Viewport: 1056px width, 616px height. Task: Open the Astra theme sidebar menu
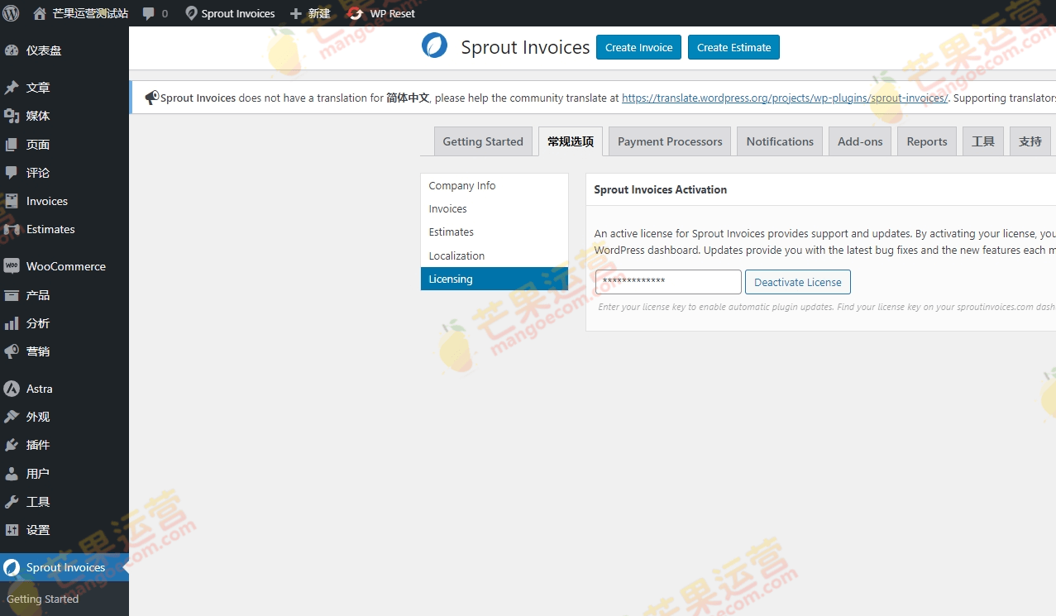(39, 389)
